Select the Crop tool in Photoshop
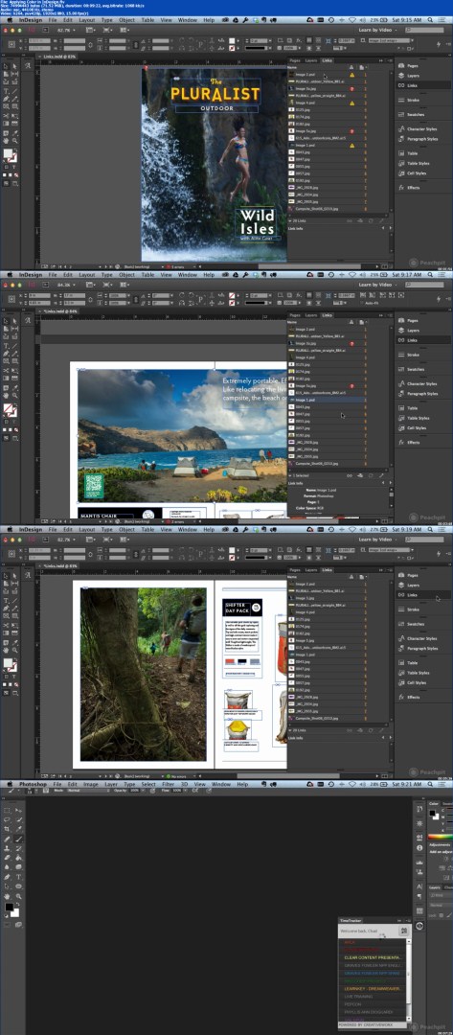This screenshot has height=1035, width=453. pos(8,828)
